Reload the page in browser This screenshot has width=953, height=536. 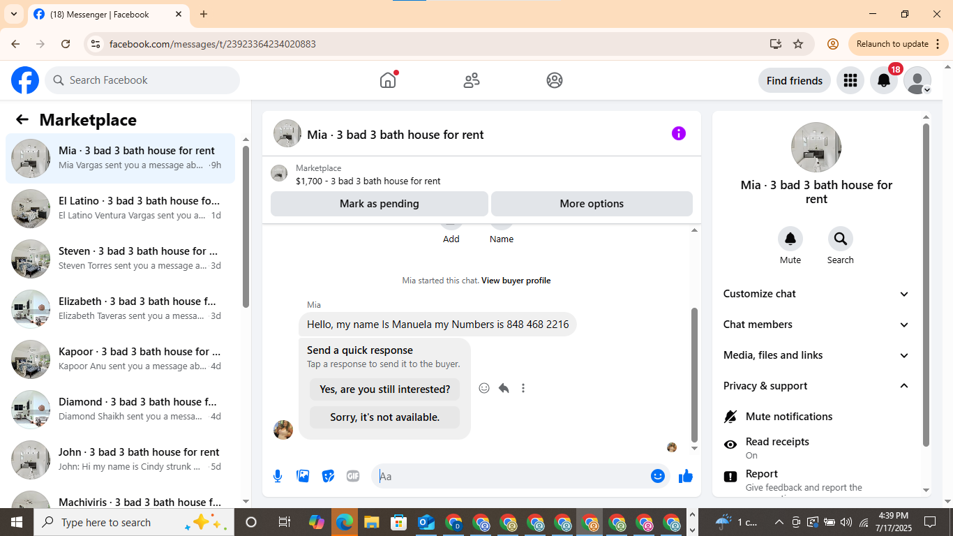66,44
